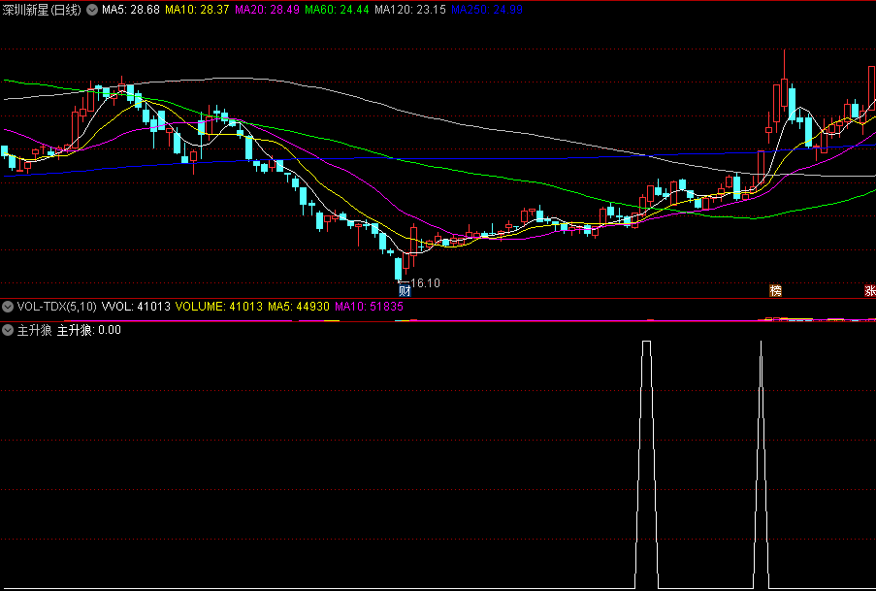The width and height of the screenshot is (876, 591).
Task: Click the volume MA5: 44930 value
Action: point(299,307)
